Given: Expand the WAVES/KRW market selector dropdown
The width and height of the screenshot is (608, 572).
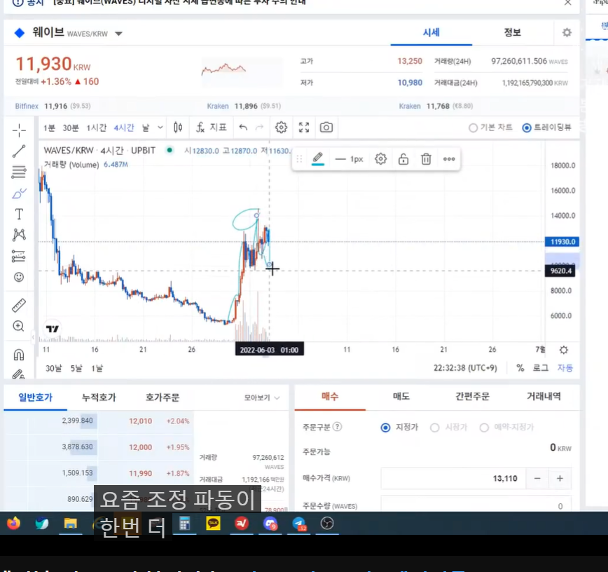Looking at the screenshot, I should (x=118, y=34).
